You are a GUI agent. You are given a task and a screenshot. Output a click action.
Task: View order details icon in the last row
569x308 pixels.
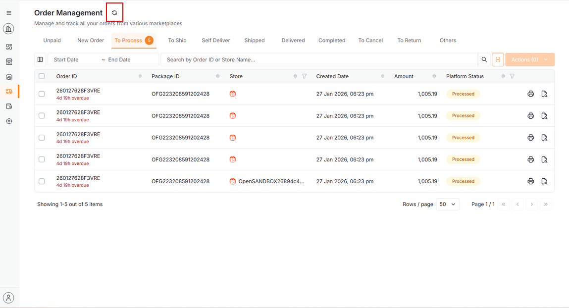(544, 182)
